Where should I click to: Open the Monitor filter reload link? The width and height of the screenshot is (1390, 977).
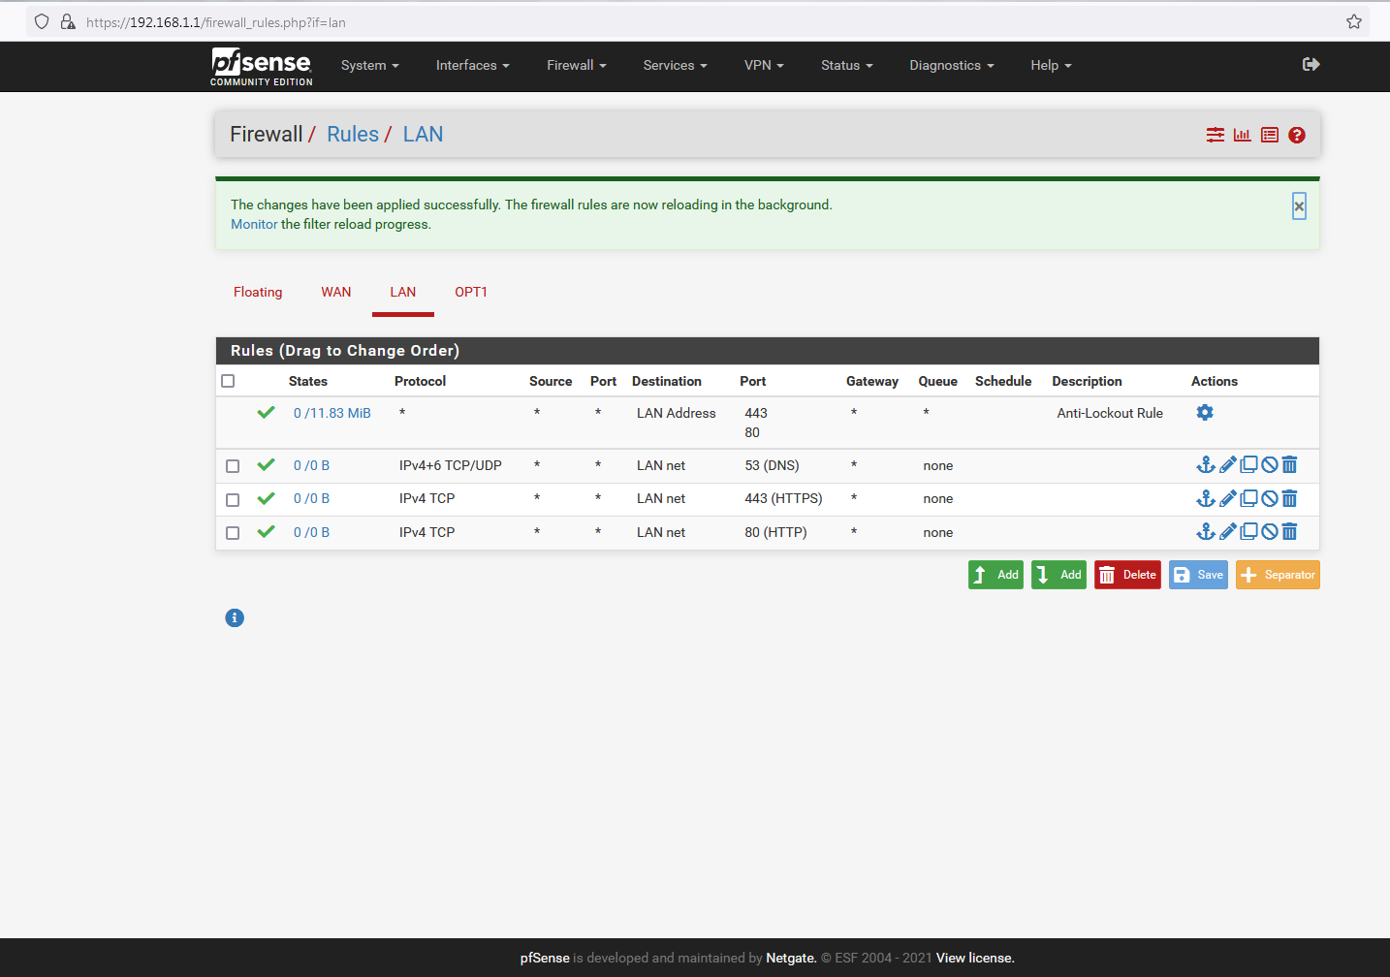254,224
